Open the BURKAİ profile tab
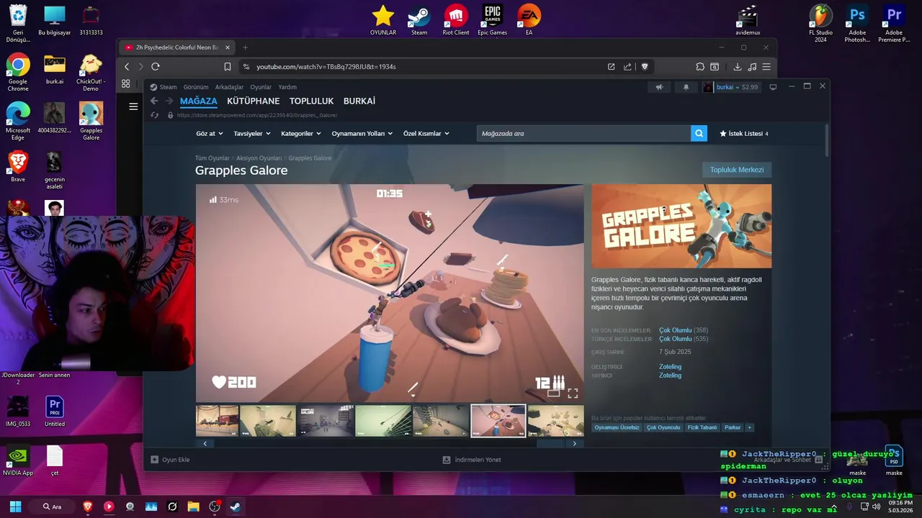This screenshot has width=922, height=518. tap(359, 101)
